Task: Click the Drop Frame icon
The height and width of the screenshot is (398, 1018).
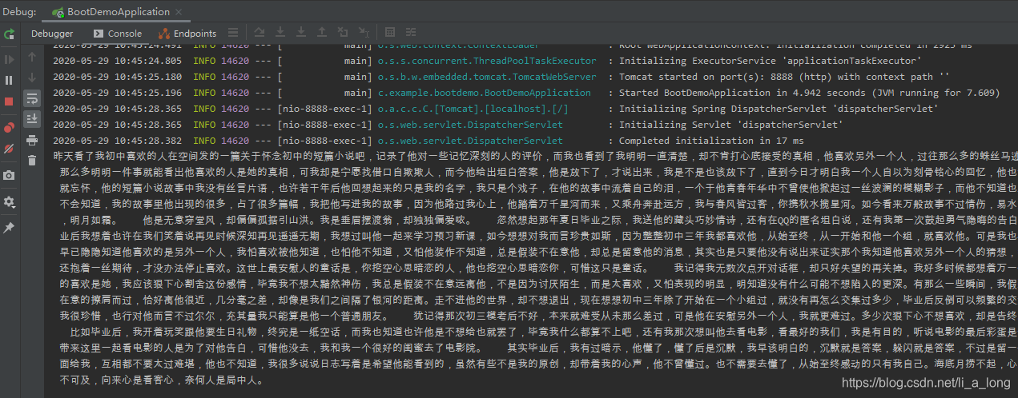Action: tap(342, 34)
